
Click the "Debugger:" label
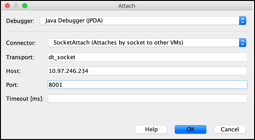coord(20,21)
